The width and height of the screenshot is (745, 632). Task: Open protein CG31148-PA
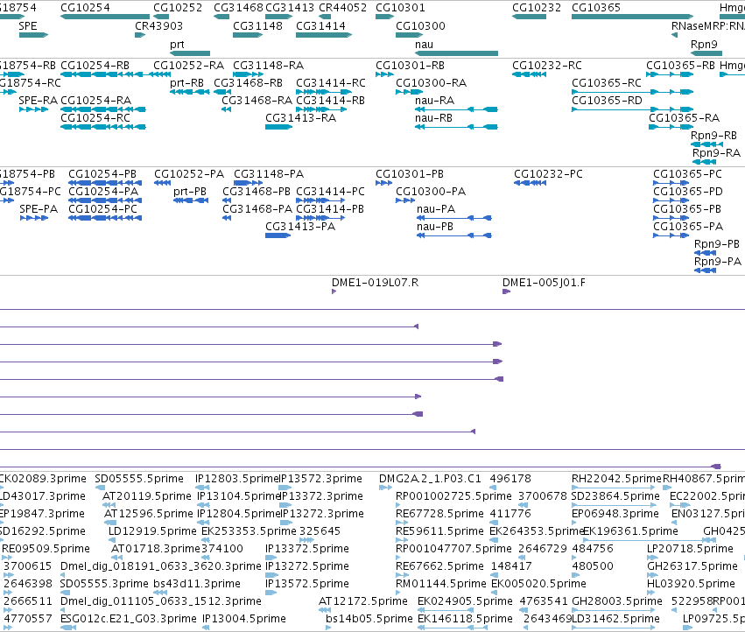pyautogui.click(x=269, y=174)
